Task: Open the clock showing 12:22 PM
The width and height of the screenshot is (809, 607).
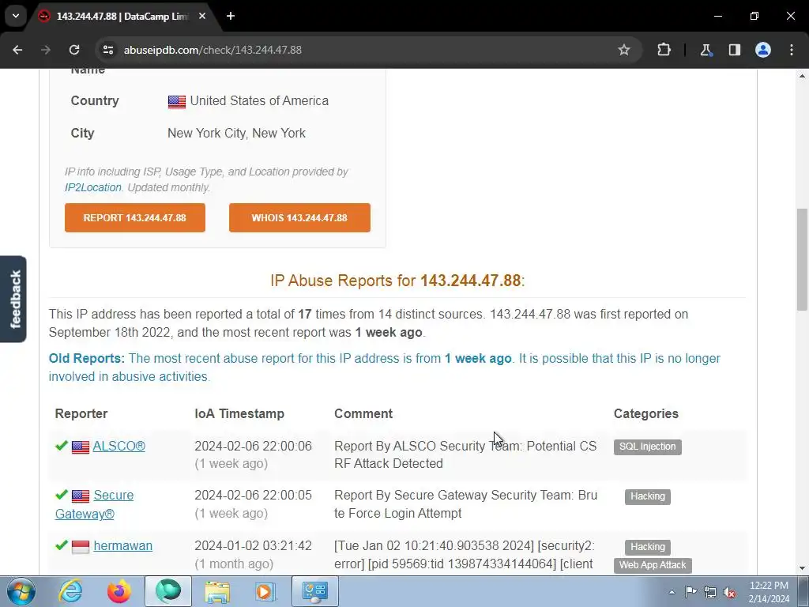Action: 769,592
